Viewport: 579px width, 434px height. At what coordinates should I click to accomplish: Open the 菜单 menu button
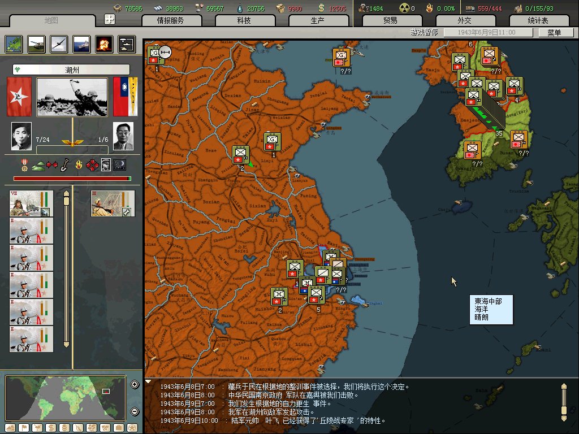point(553,33)
